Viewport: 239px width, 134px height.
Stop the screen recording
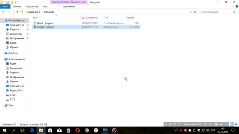tap(210, 124)
